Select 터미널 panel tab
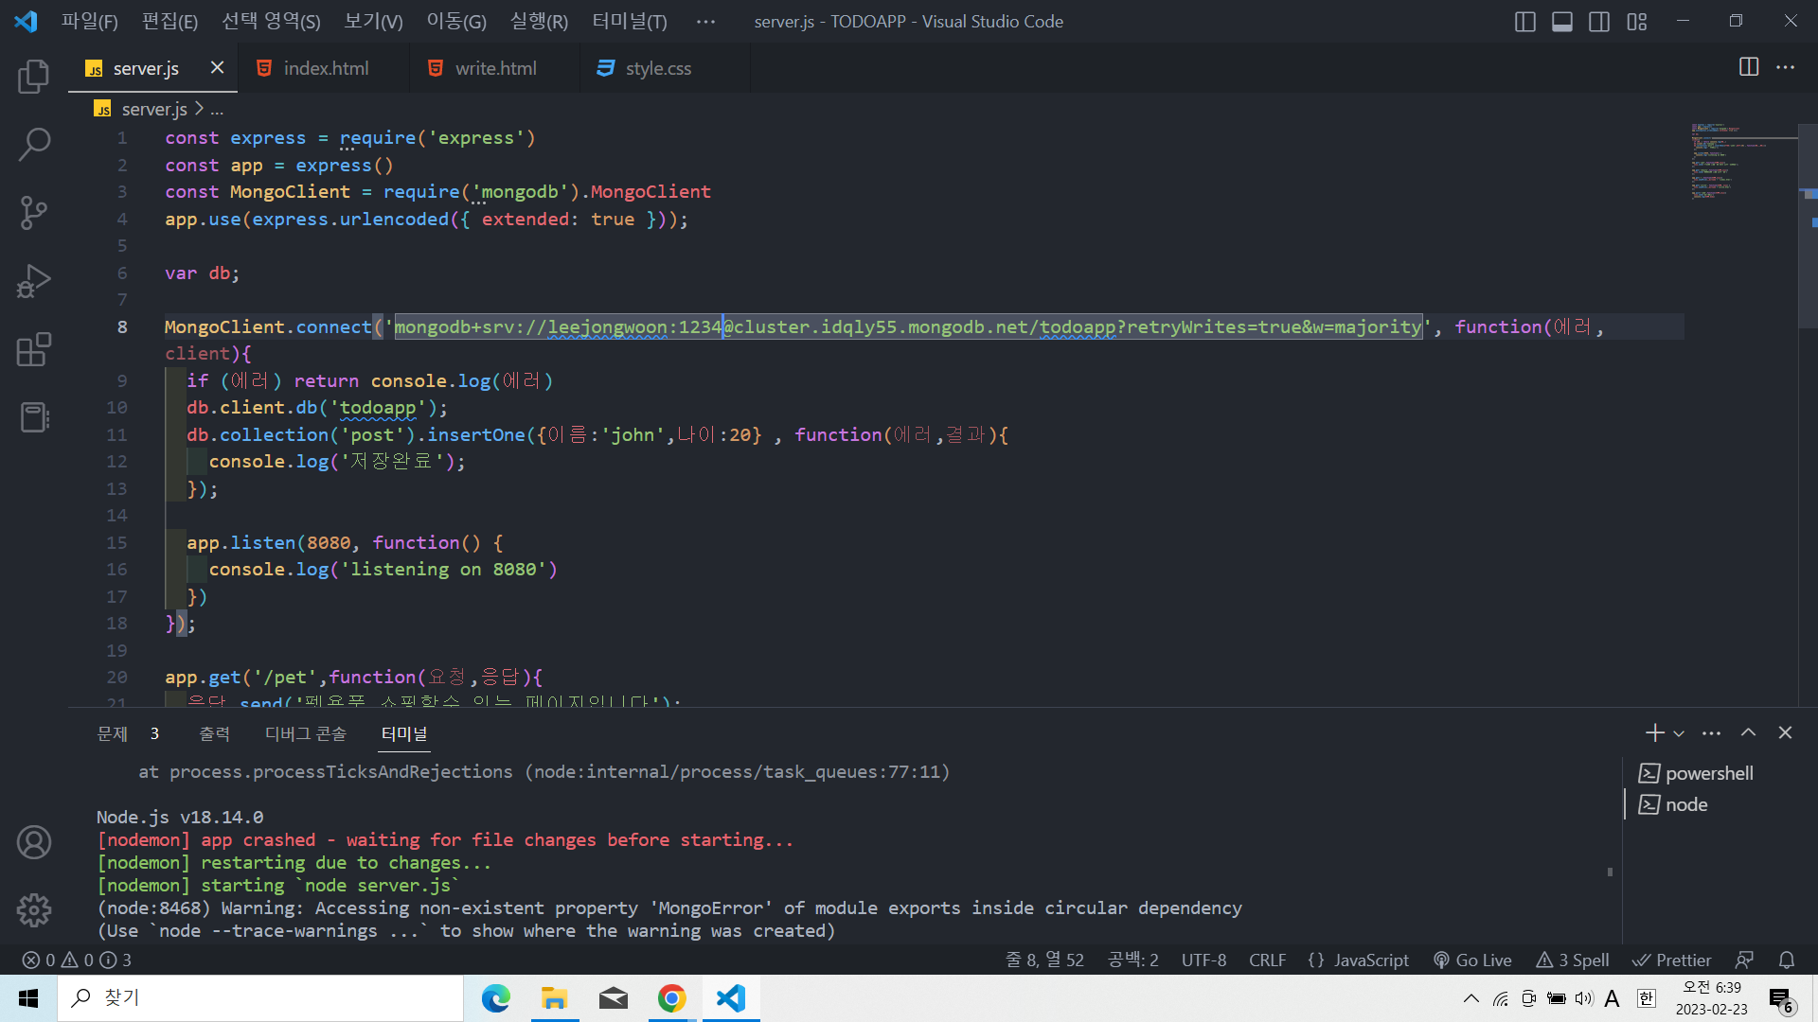Image resolution: width=1818 pixels, height=1022 pixels. click(404, 733)
